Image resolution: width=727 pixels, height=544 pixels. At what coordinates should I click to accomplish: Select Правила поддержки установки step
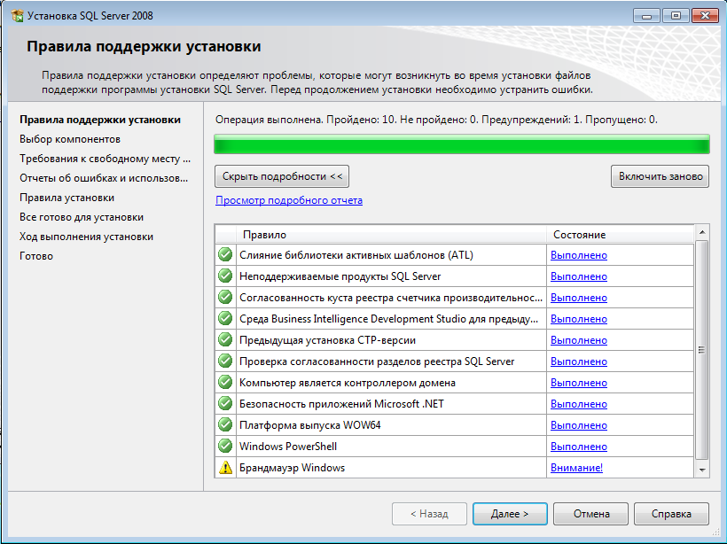click(x=100, y=120)
